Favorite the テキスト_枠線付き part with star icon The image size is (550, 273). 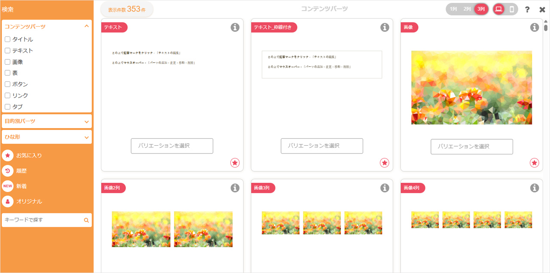coord(385,163)
